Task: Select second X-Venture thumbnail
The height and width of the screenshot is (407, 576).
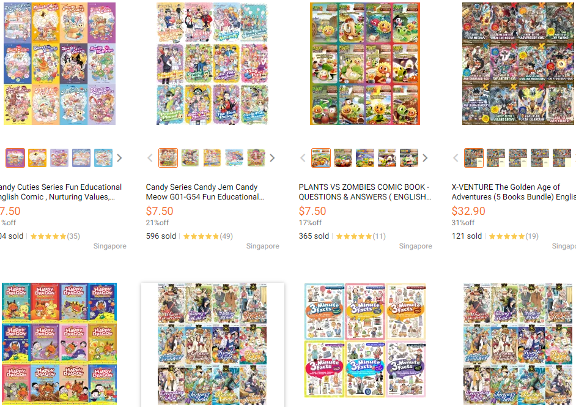Action: (495, 158)
